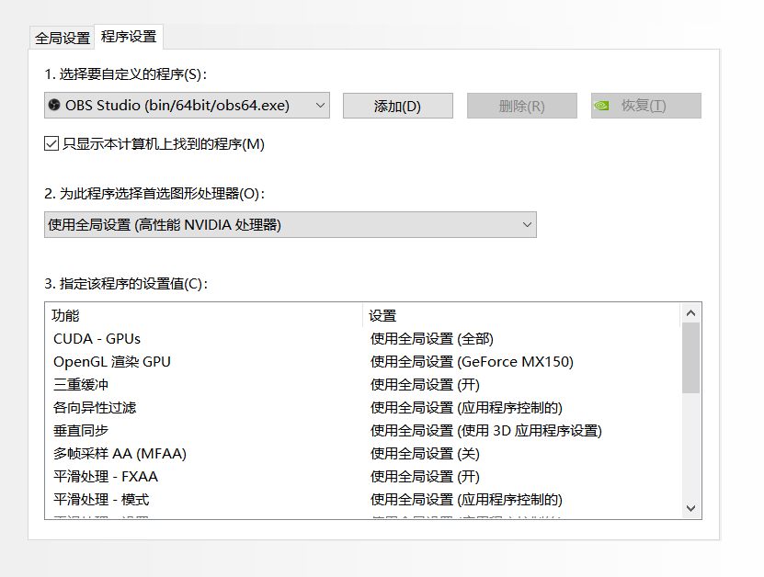Click the 使用全局设置 (全部) value
The image size is (764, 577).
click(432, 339)
